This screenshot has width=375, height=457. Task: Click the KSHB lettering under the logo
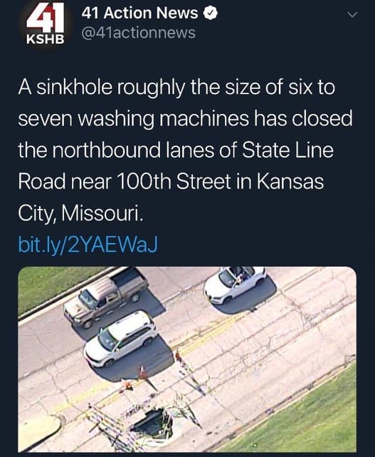45,40
